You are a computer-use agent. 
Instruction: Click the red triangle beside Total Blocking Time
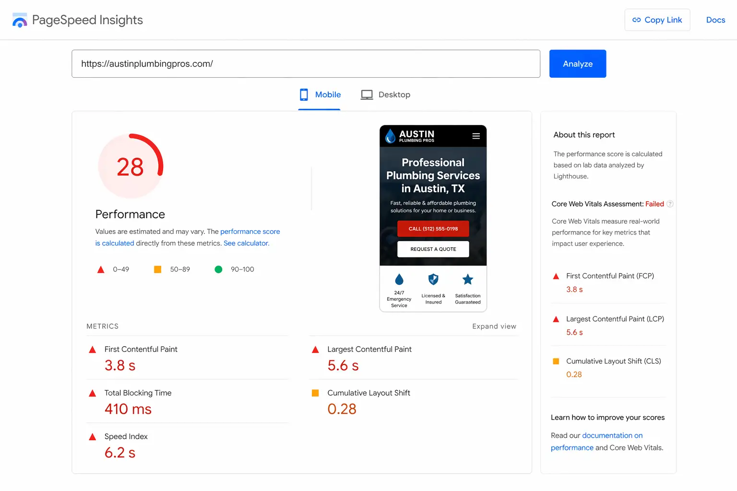click(x=93, y=393)
